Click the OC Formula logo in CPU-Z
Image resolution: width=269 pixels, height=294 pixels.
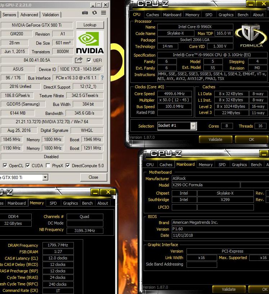coord(251,35)
